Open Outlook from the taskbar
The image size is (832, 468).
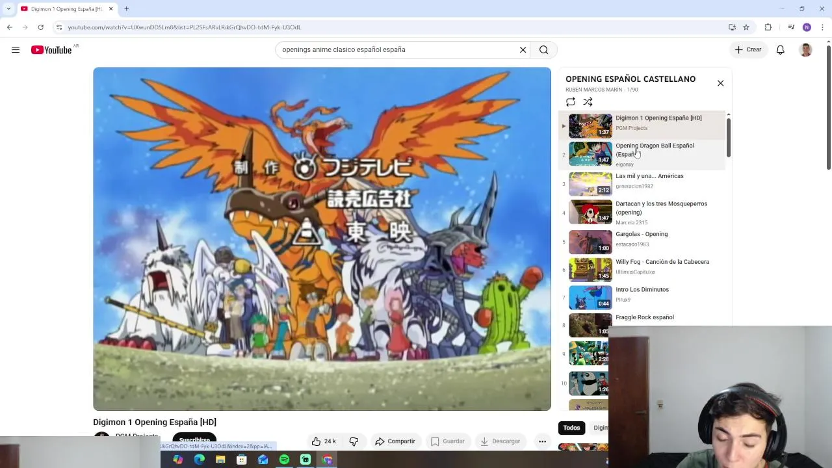point(263,460)
